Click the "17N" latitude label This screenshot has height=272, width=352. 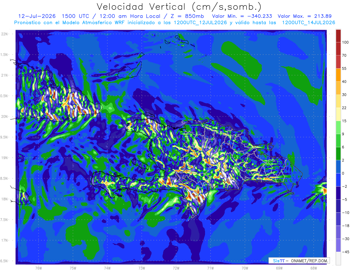point(4,240)
